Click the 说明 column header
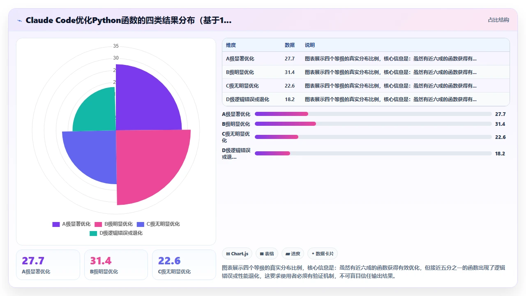Viewport: 526px width, 296px height. pos(310,45)
